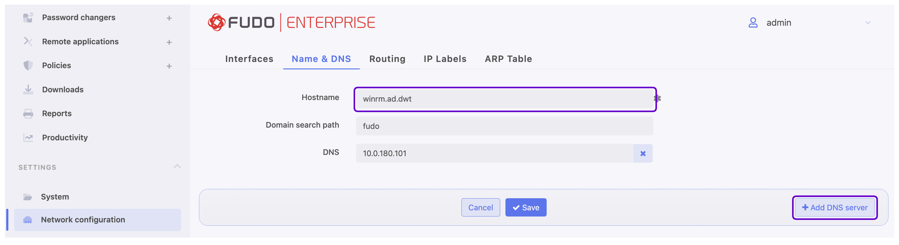Click the admin user avatar icon
The width and height of the screenshot is (899, 245).
point(753,23)
